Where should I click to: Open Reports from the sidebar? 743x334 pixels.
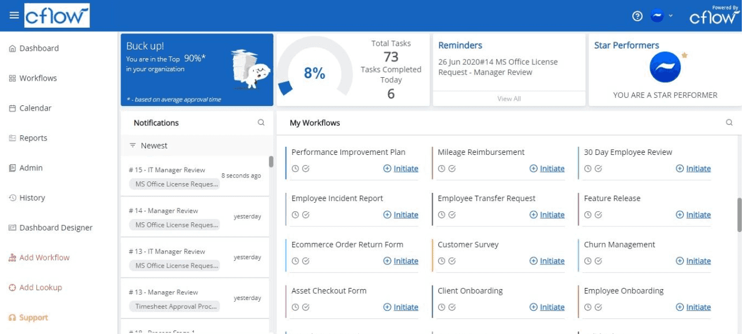click(x=33, y=138)
